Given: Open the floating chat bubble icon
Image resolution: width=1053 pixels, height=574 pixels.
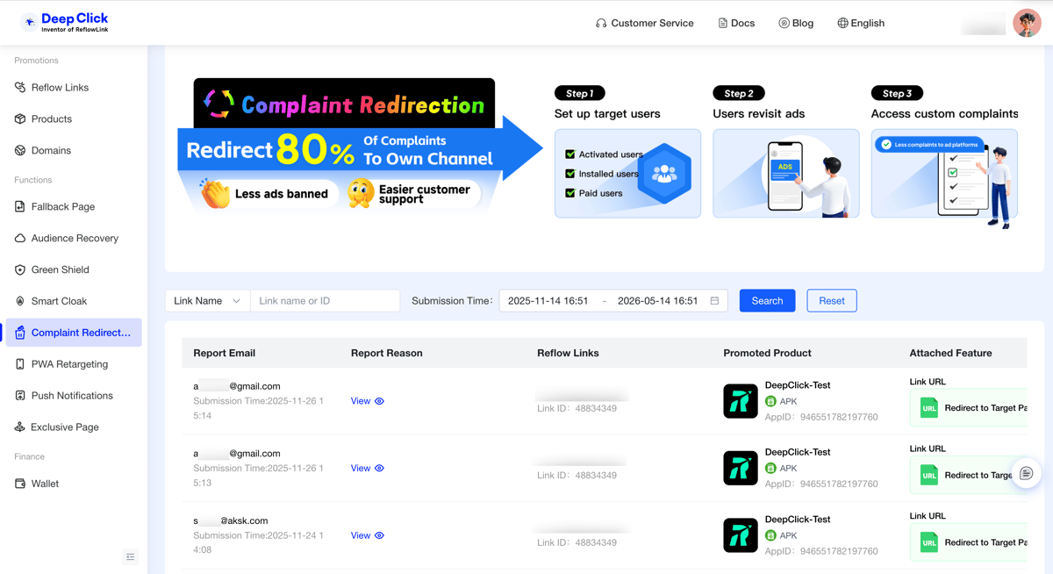Looking at the screenshot, I should click(x=1026, y=474).
